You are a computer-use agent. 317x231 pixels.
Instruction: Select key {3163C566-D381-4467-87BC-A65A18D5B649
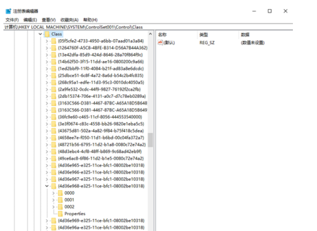tap(103, 110)
